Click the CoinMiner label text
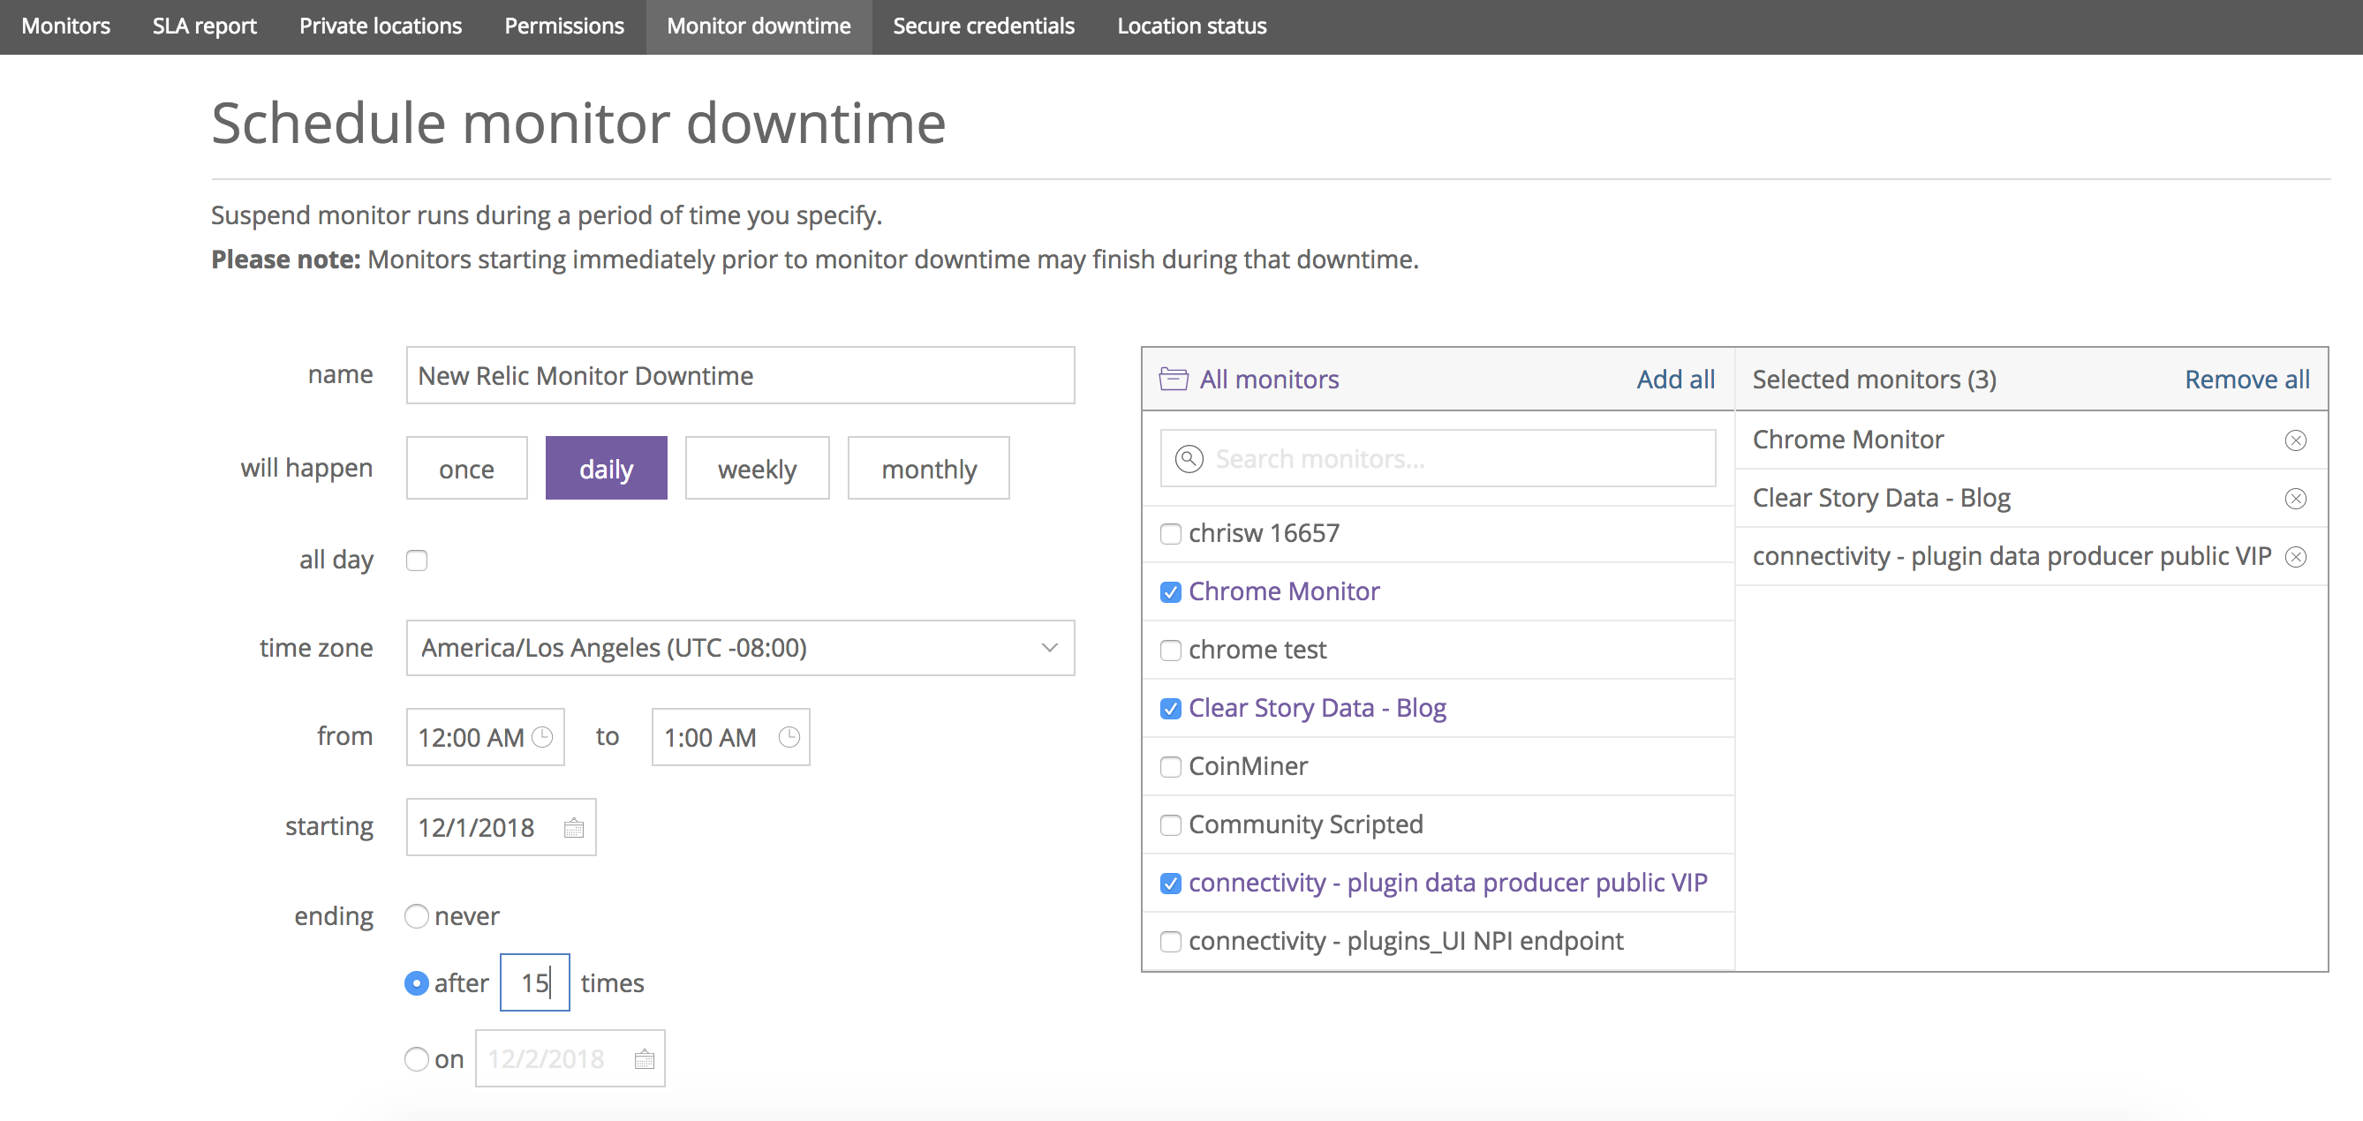Screen dimensions: 2363x1121 [1248, 765]
